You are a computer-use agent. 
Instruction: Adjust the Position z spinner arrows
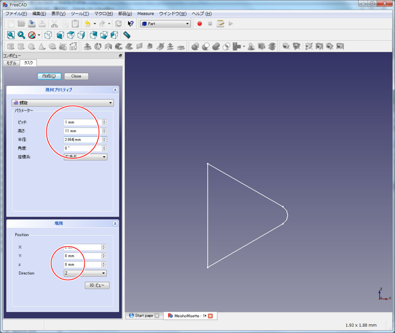(x=103, y=264)
